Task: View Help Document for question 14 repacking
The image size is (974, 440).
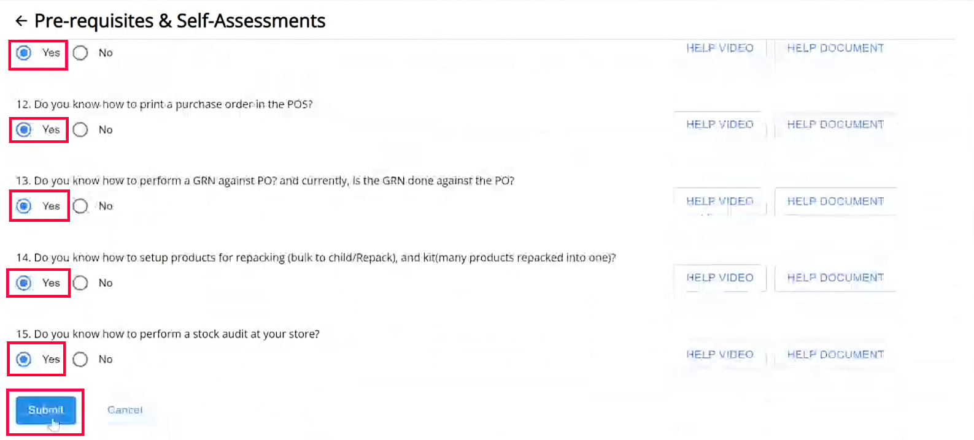Action: [835, 278]
